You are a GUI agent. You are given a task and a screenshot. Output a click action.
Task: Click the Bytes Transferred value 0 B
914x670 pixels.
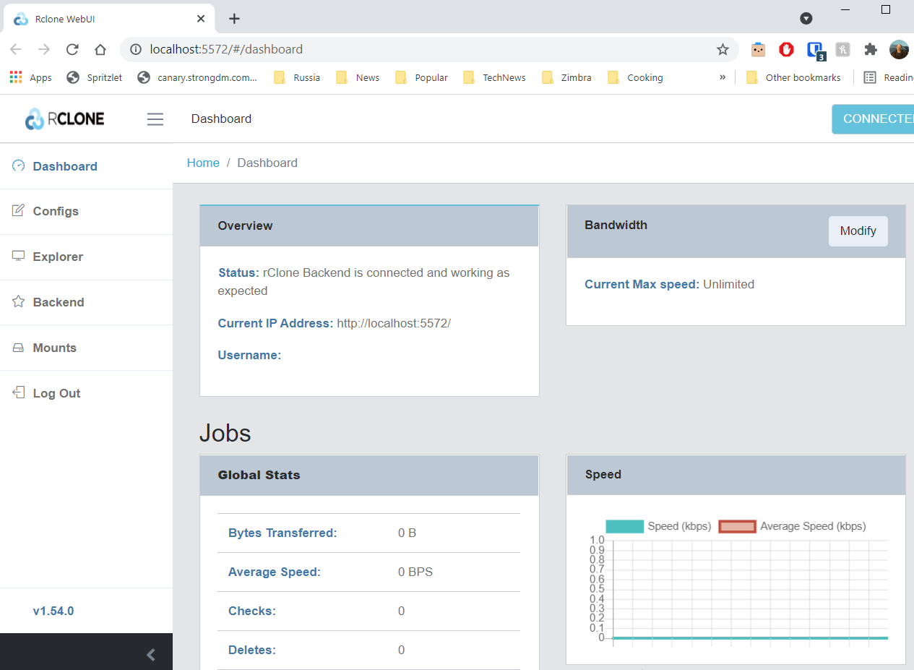point(408,533)
